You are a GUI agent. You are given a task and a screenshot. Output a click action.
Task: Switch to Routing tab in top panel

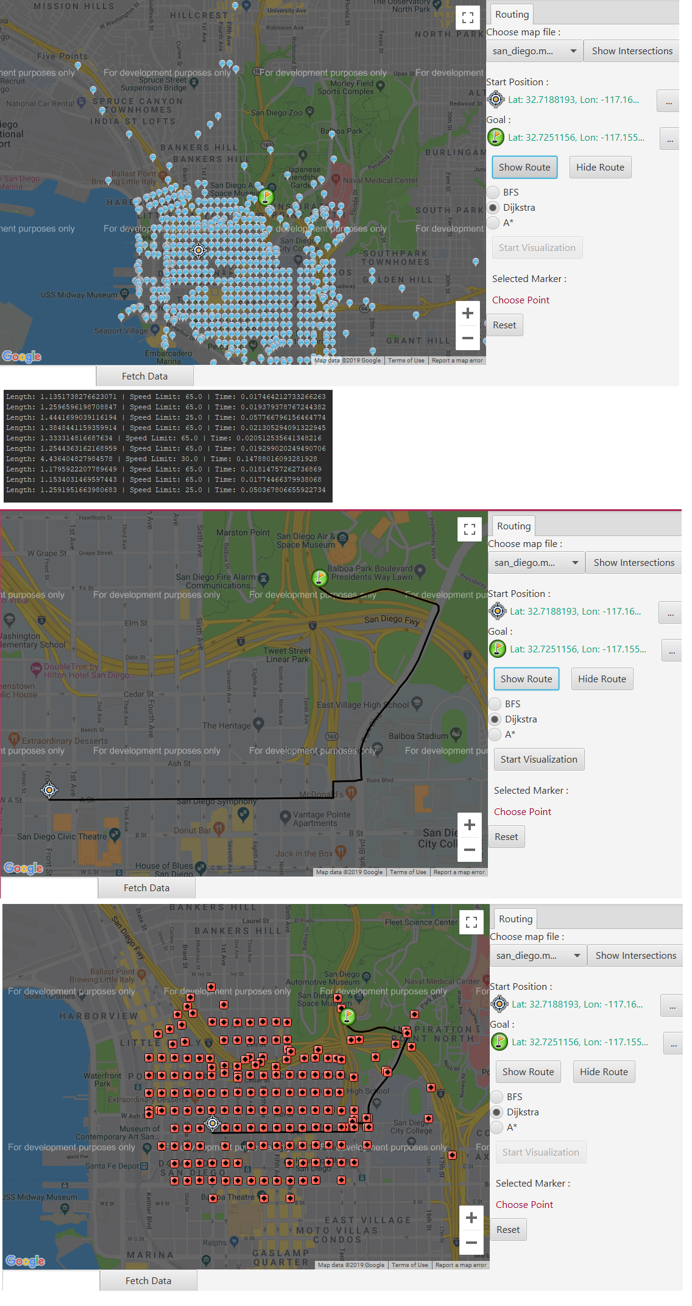tap(512, 15)
